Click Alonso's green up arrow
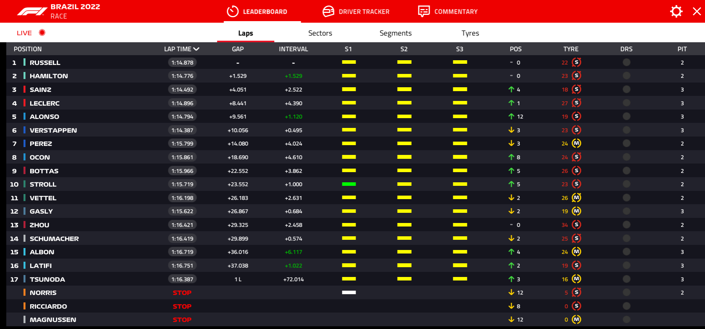705x329 pixels. click(511, 116)
